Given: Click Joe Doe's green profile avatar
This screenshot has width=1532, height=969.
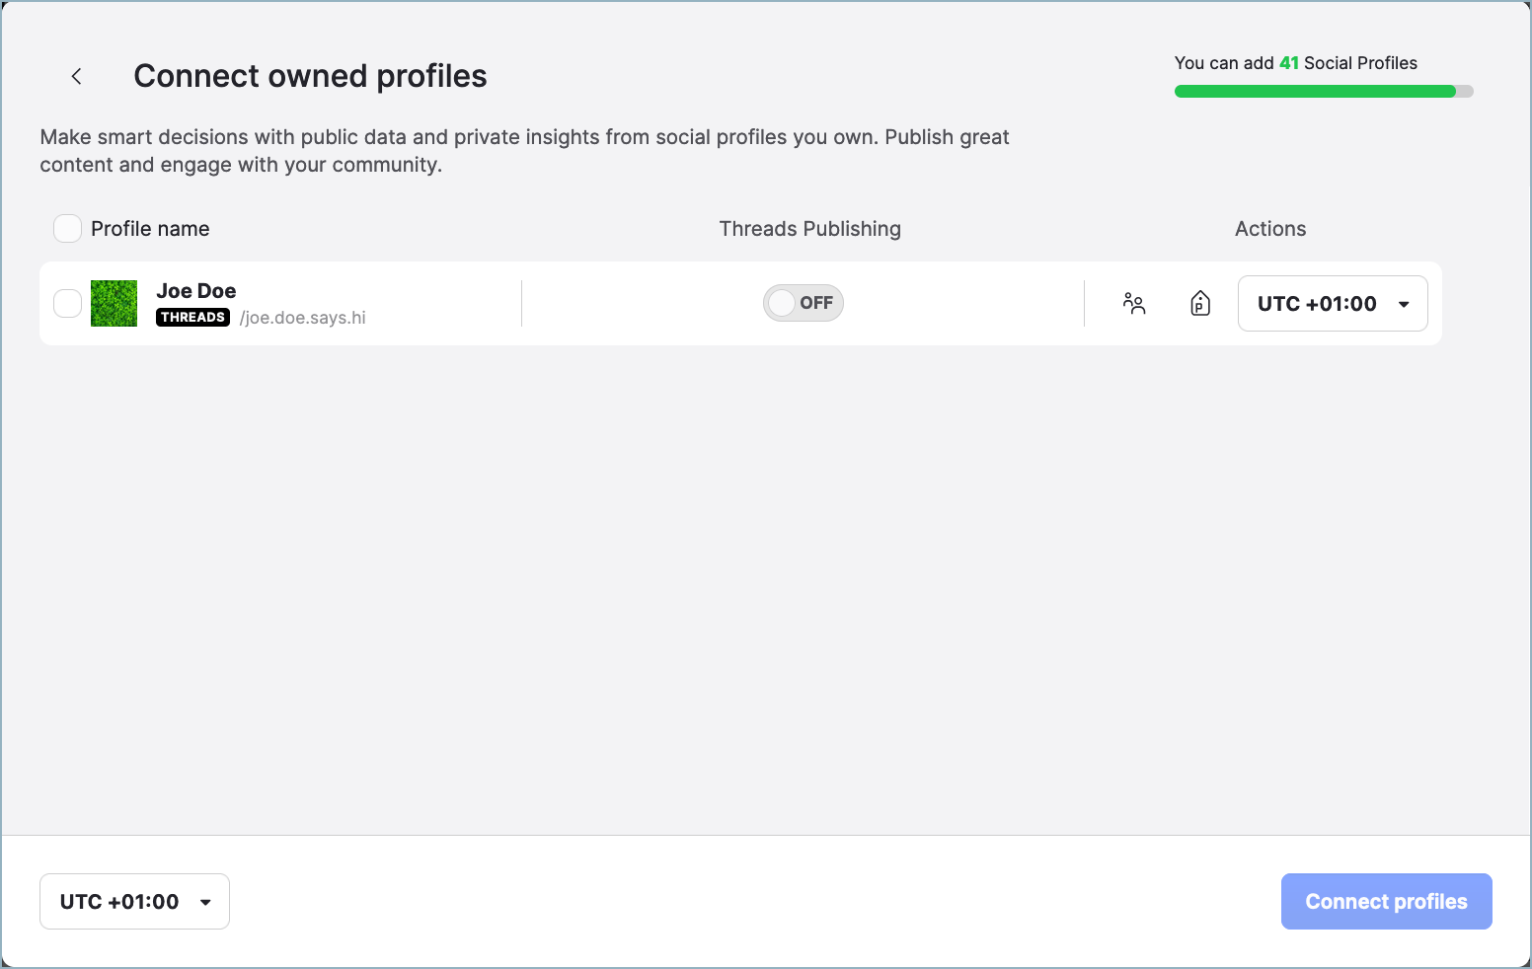Looking at the screenshot, I should 114,303.
